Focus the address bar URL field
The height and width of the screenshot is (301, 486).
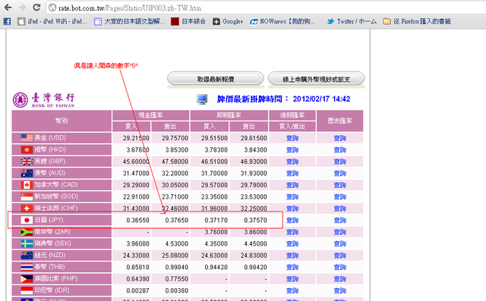267,8
